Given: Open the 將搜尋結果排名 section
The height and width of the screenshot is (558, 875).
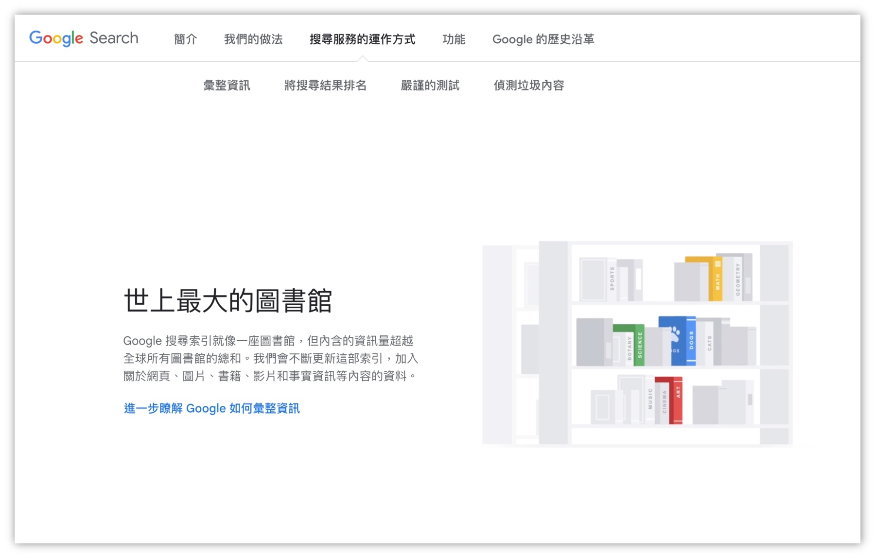Looking at the screenshot, I should pyautogui.click(x=326, y=86).
